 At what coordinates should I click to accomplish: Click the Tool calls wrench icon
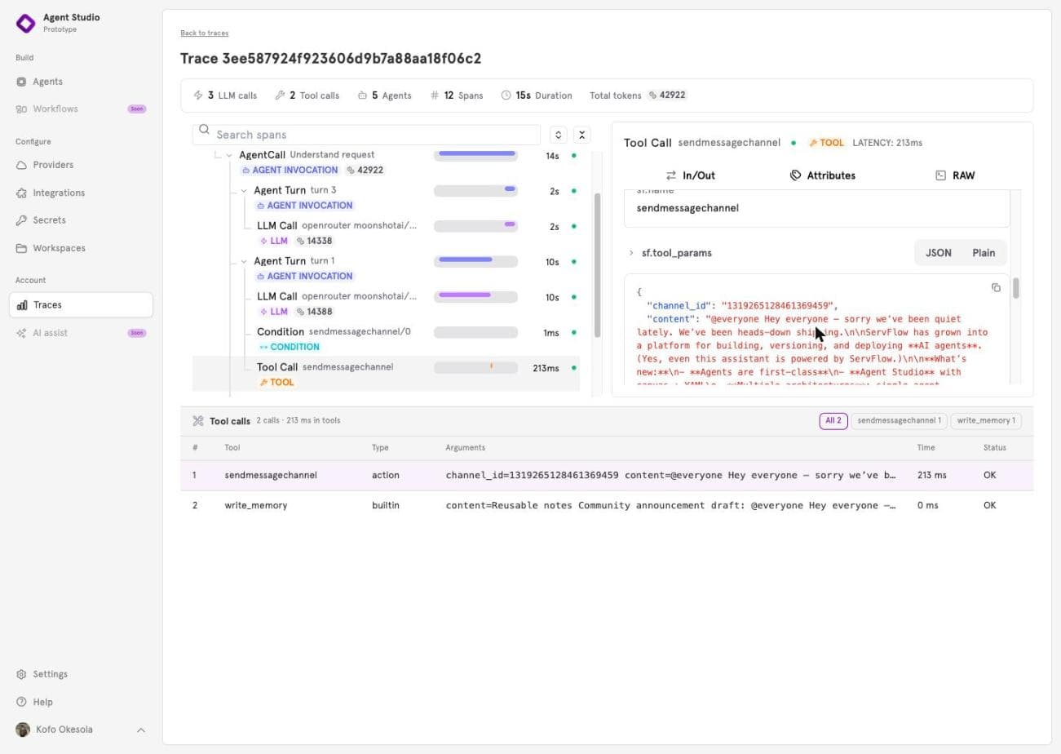pos(197,421)
